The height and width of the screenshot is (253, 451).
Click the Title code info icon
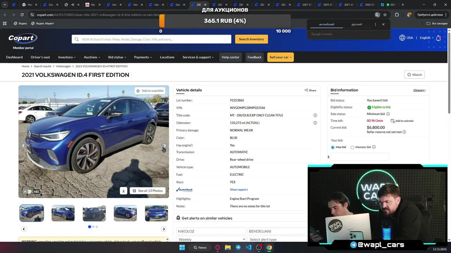coord(315,115)
